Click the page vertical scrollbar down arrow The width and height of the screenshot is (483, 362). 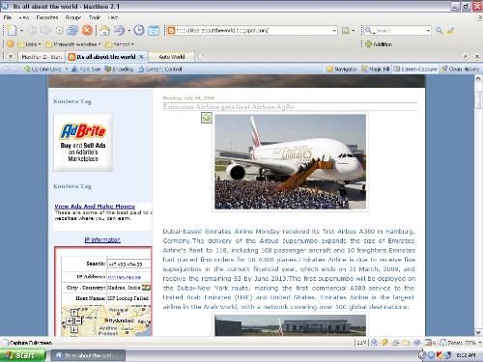point(478,332)
